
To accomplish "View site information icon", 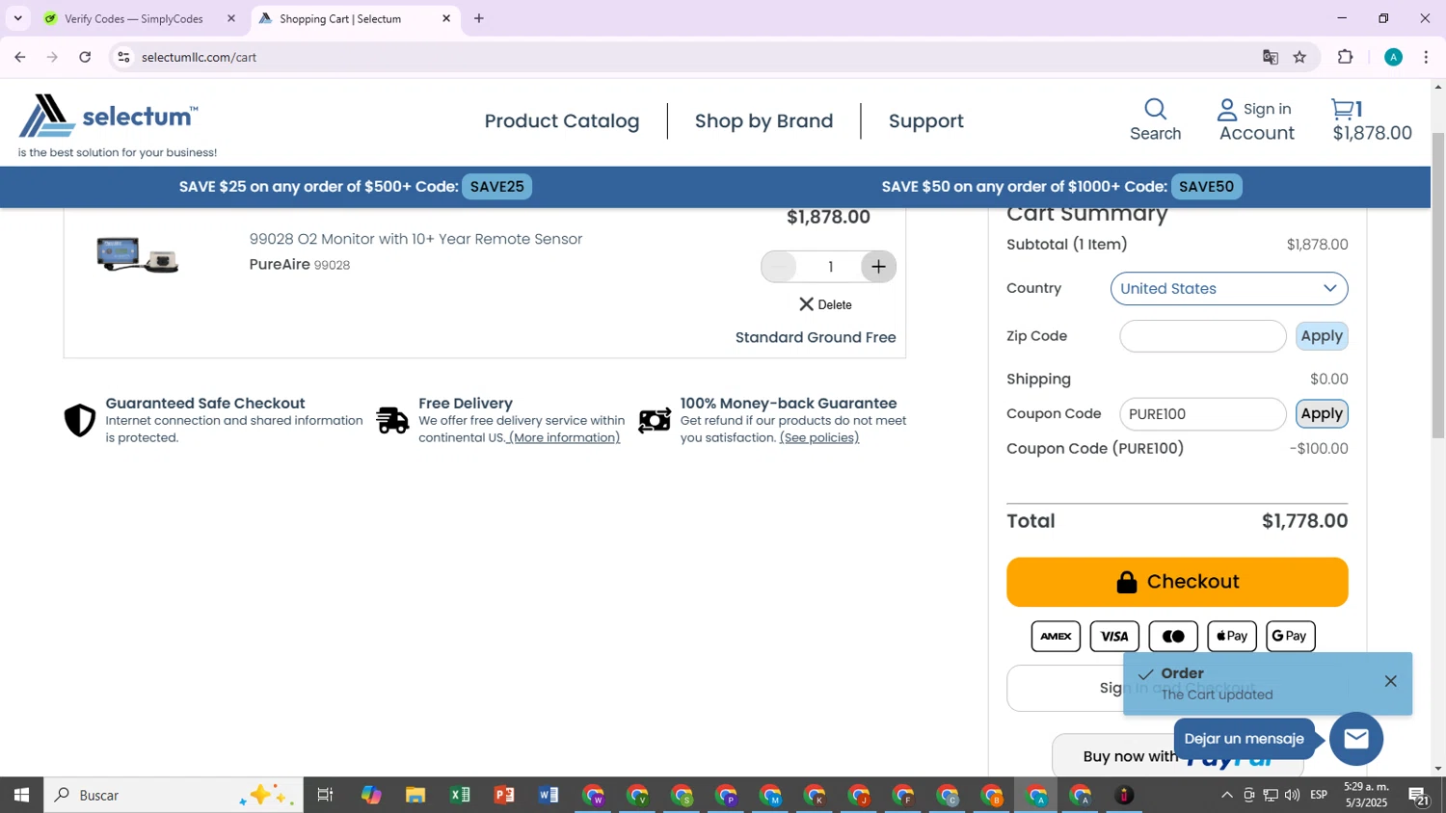I will [123, 57].
